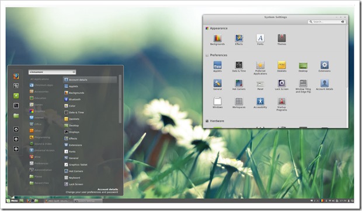The image size is (362, 211).
Task: Open Account details icon in System Settings
Action: [x=325, y=85]
